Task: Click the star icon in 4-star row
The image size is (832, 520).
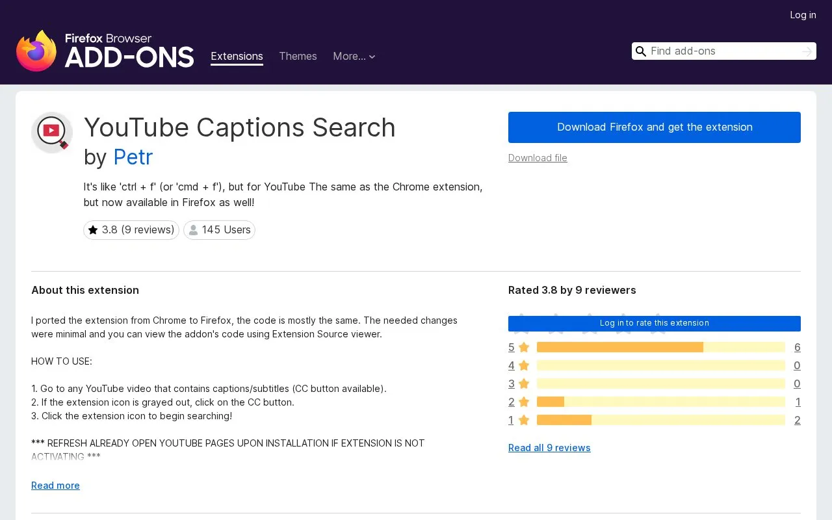Action: [524, 365]
